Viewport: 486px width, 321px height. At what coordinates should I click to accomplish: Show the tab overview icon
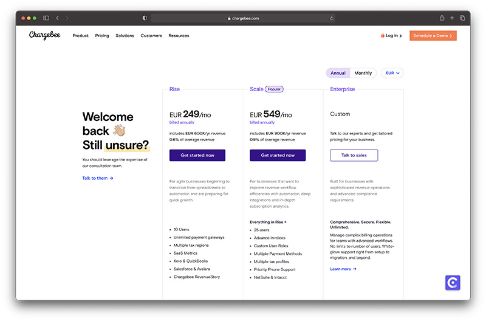click(x=462, y=18)
